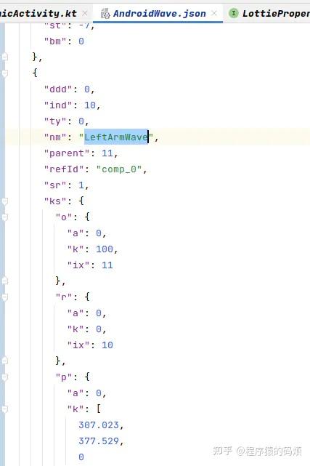The width and height of the screenshot is (310, 466).
Task: Click the JSON file icon on AndroidWave tab
Action: (105, 14)
